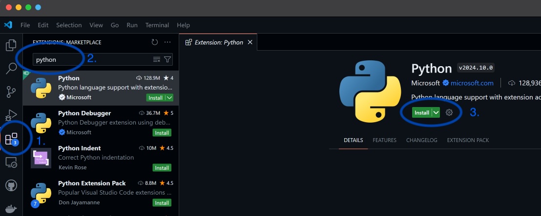
Task: Open Views and More Actions ellipsis
Action: tap(167, 42)
